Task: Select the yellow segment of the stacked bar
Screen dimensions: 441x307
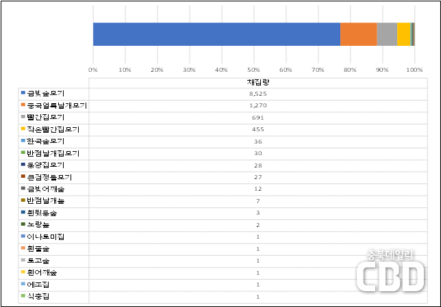Action: pos(403,34)
